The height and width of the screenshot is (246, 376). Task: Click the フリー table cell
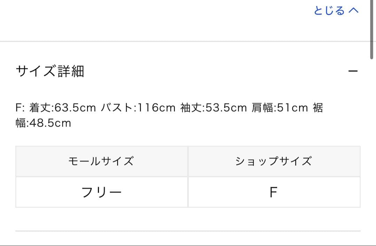click(101, 192)
